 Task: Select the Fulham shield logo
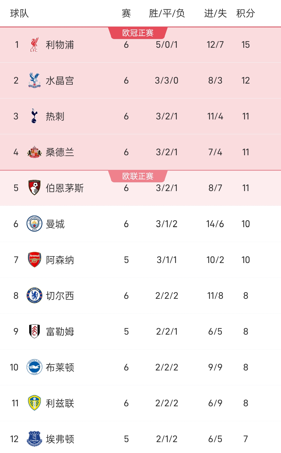[34, 331]
